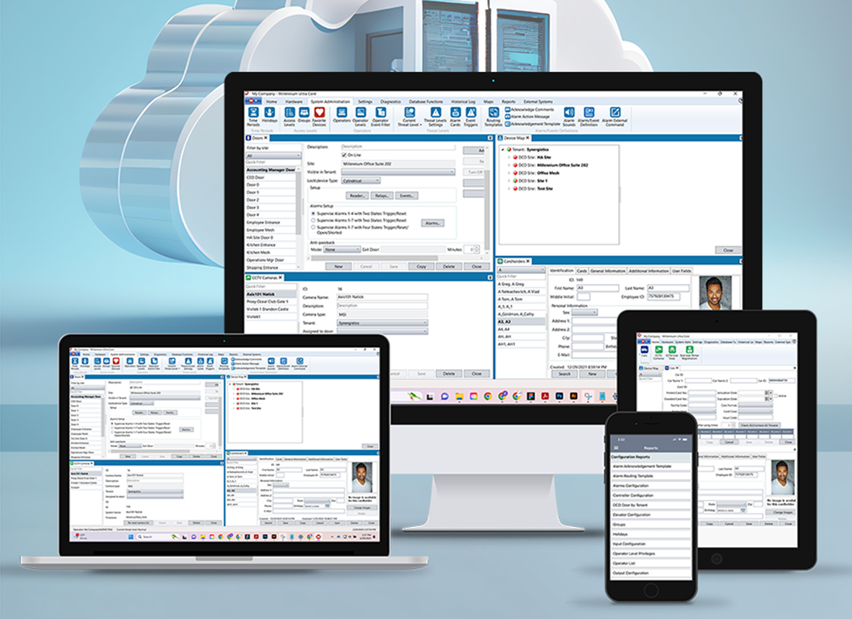Click Copy button in monitor's Doors panel
852x619 pixels.
421,267
